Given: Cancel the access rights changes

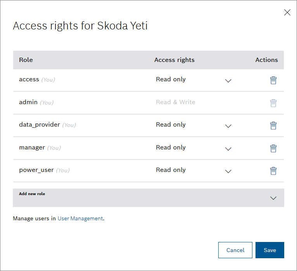Looking at the screenshot, I should pos(235,250).
